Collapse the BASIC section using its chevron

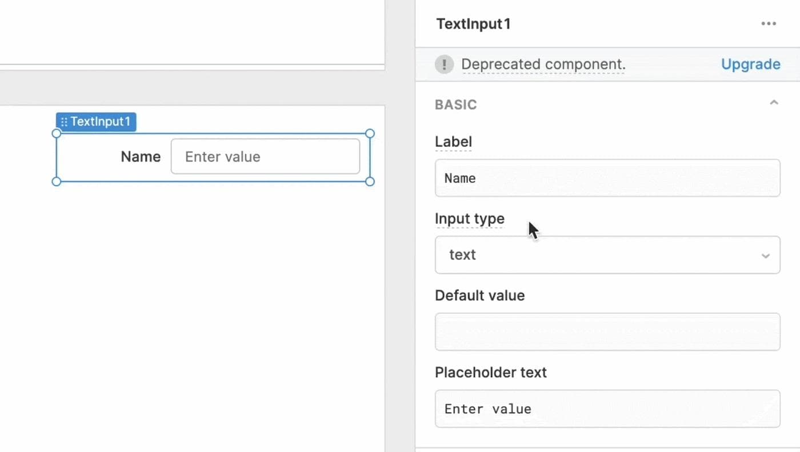tap(774, 103)
